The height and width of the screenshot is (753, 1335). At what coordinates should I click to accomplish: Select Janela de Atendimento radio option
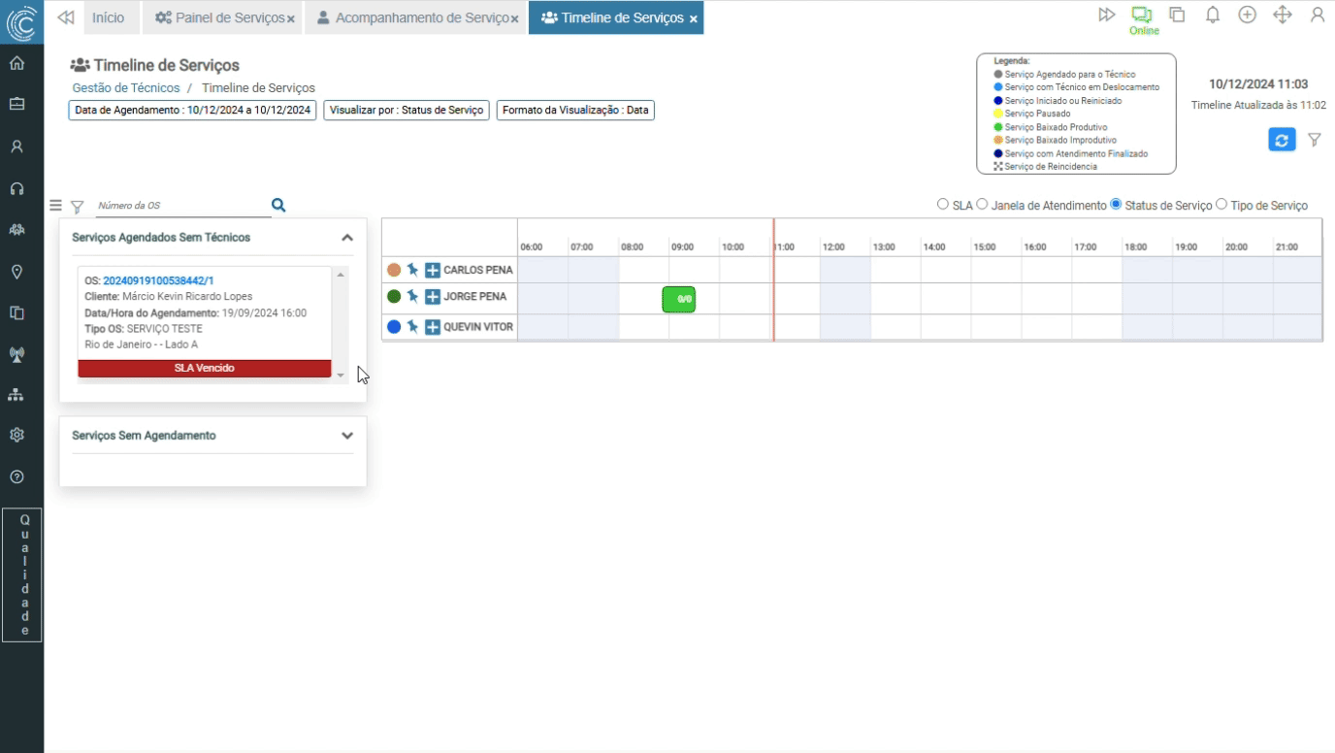pos(982,205)
